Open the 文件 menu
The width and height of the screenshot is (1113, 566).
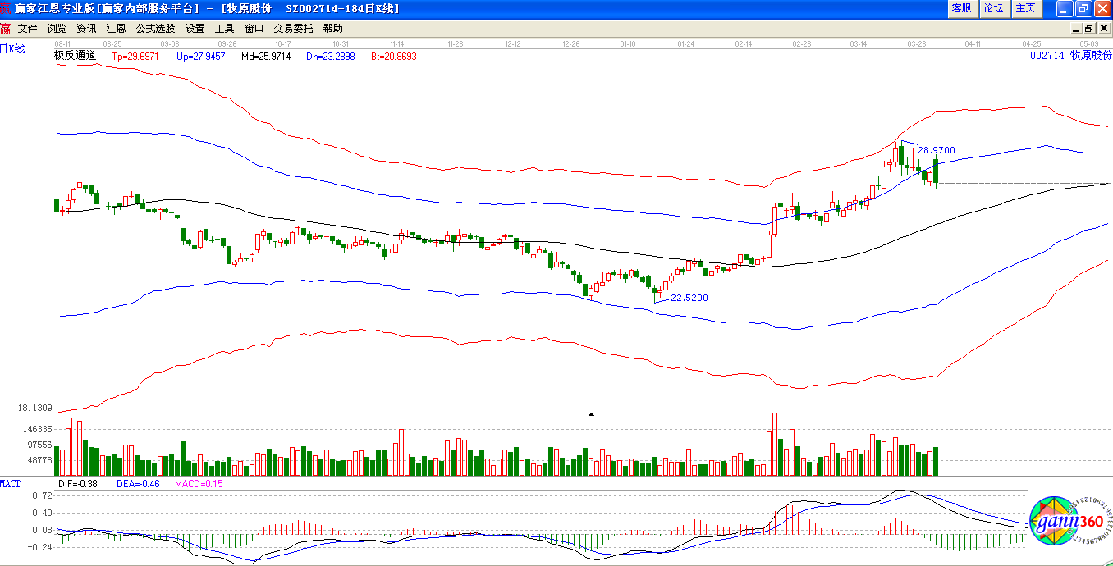(28, 28)
